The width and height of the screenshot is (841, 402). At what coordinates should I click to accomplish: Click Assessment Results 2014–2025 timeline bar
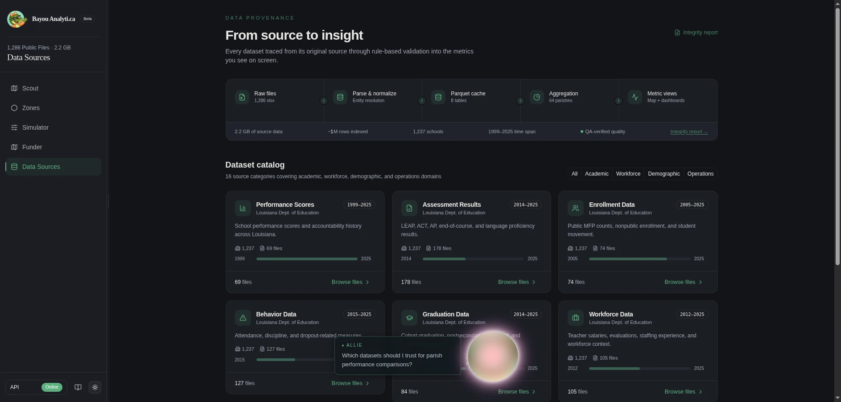pyautogui.click(x=473, y=259)
